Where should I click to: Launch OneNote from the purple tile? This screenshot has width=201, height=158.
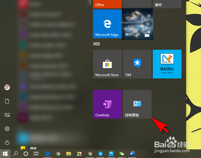click(107, 104)
